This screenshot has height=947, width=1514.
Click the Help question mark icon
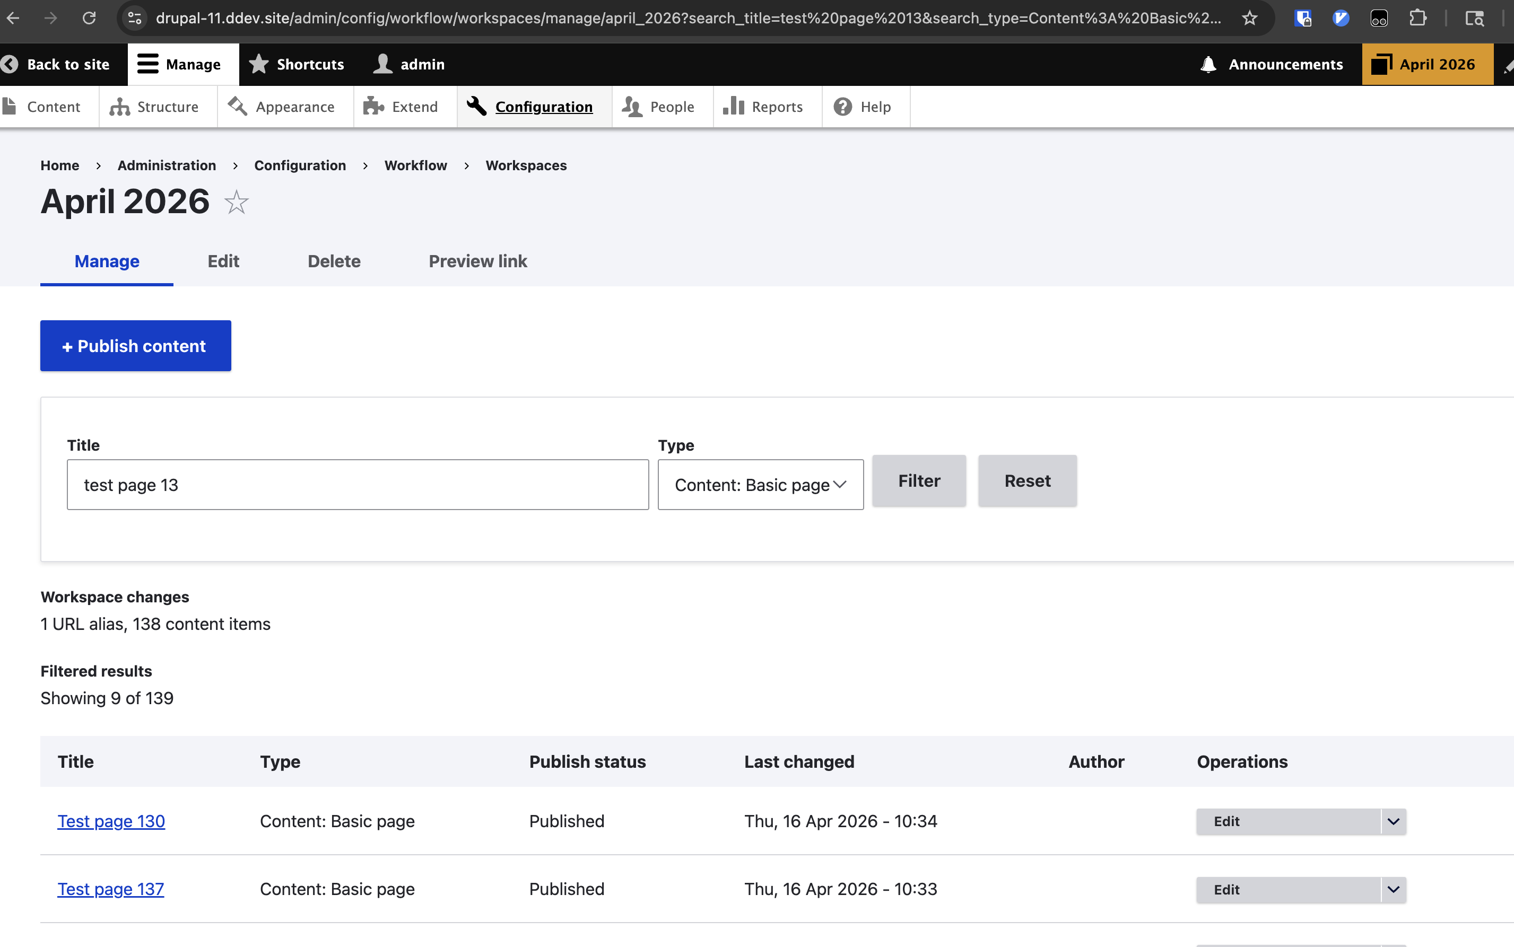tap(842, 107)
